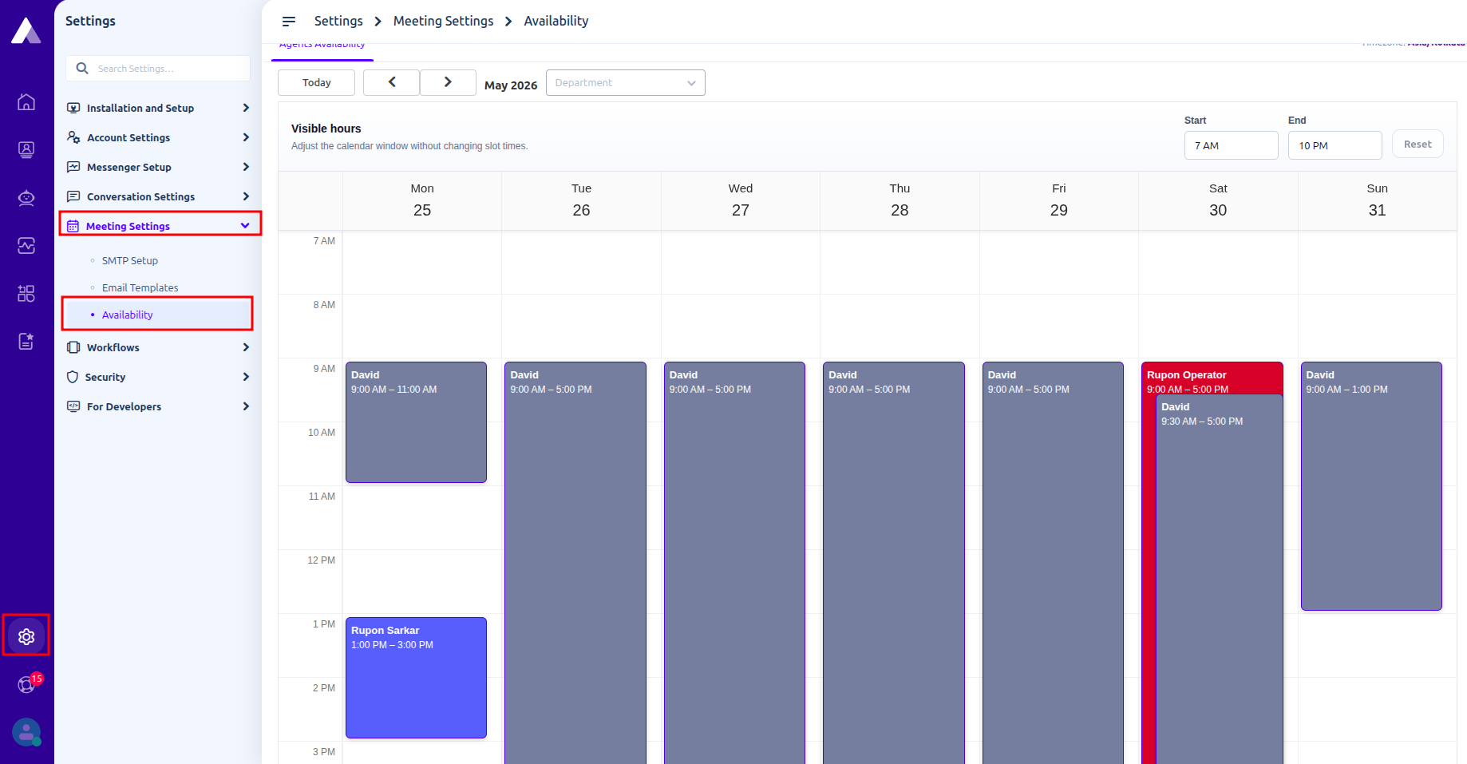Open the Home icon in the left rail
Image resolution: width=1467 pixels, height=764 pixels.
tap(26, 102)
